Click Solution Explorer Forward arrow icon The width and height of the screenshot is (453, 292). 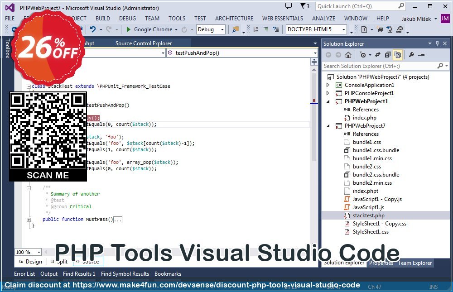(x=338, y=55)
